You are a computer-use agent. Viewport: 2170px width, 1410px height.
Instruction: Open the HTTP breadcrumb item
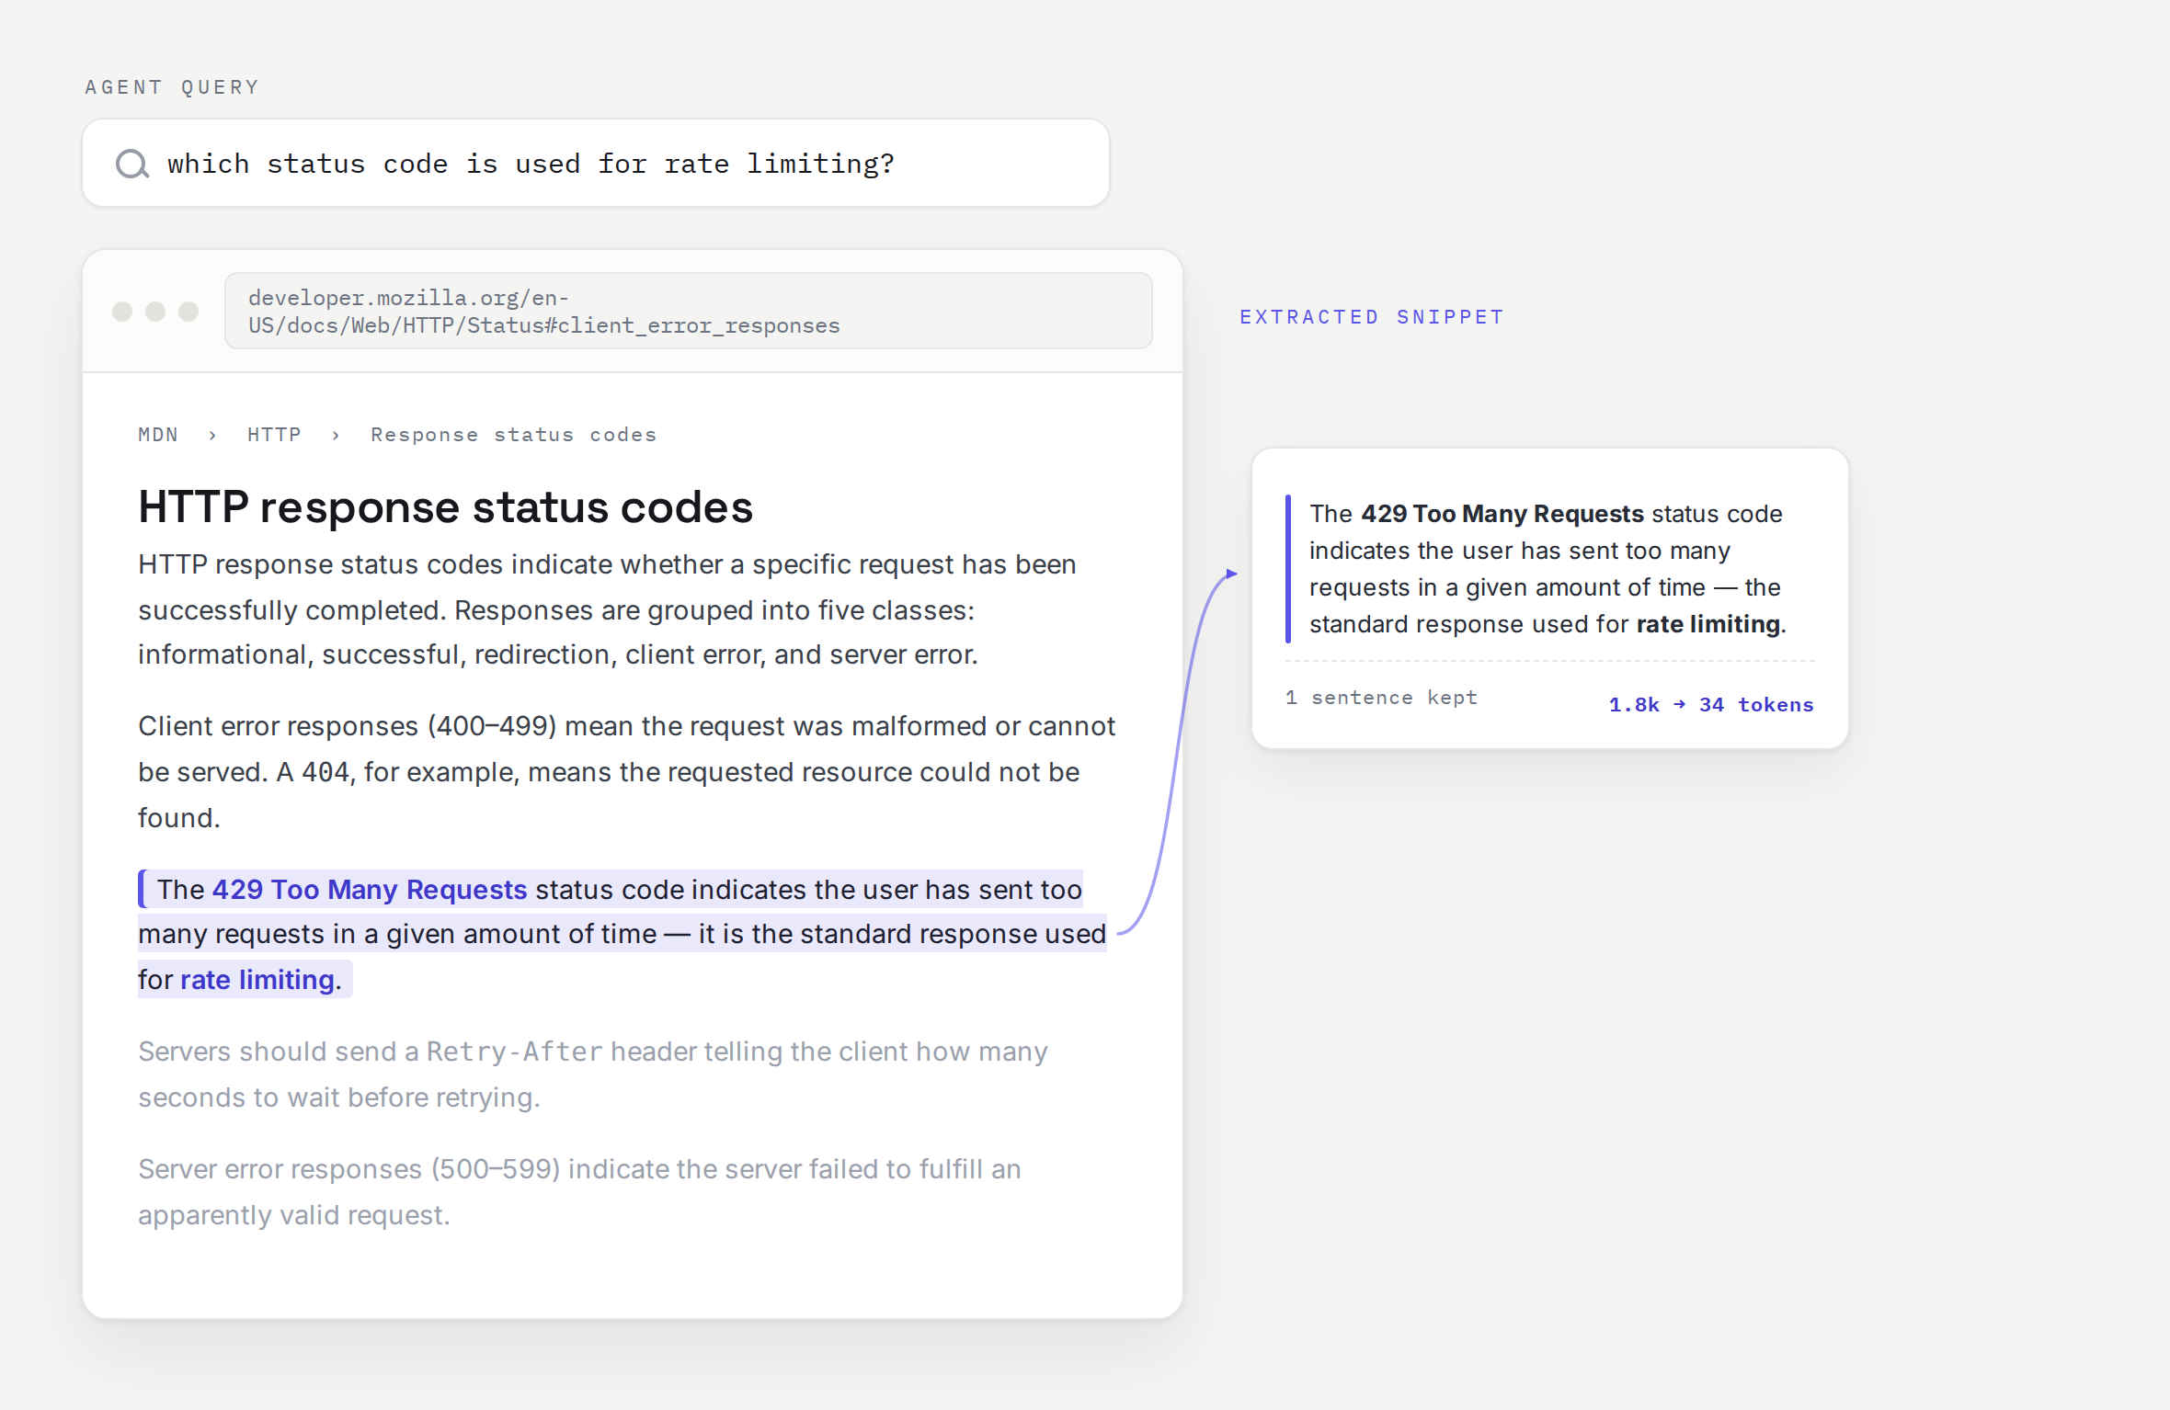(x=274, y=435)
